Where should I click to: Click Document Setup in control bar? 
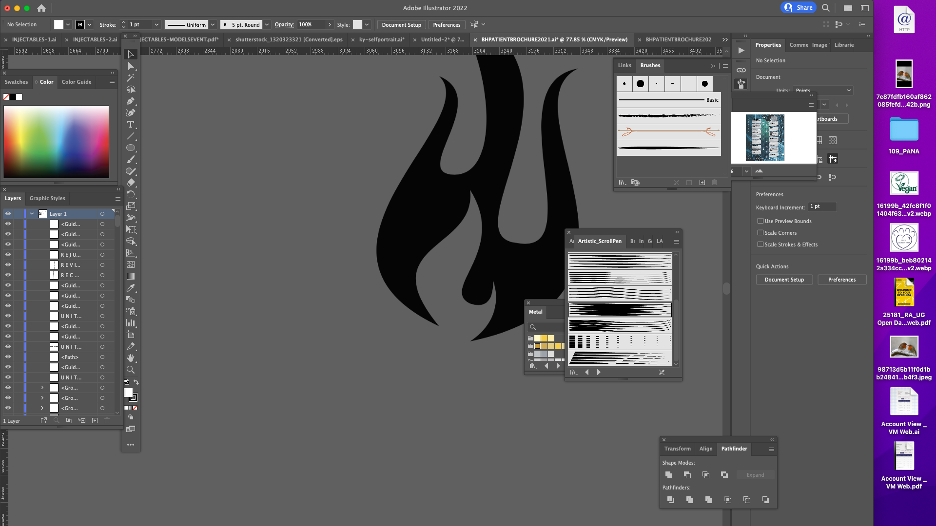pyautogui.click(x=401, y=25)
